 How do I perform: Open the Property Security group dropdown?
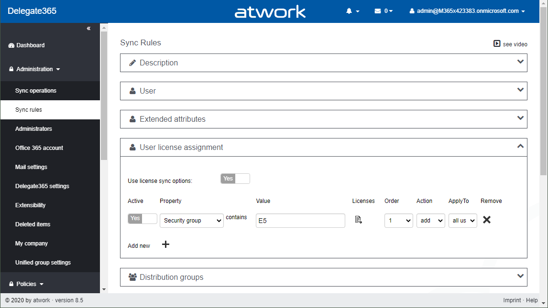(191, 221)
